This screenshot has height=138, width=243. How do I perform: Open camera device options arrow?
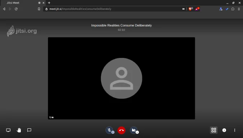[137, 132]
